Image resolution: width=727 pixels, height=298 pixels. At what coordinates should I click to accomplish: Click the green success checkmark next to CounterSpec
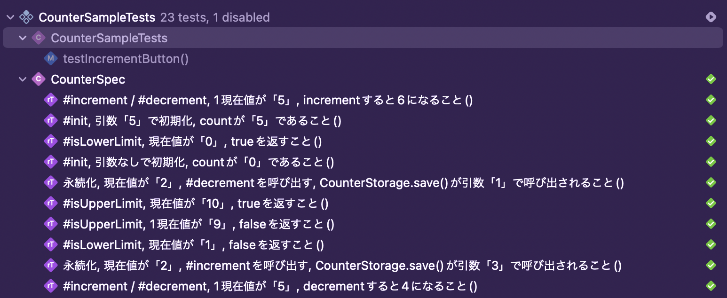[711, 79]
